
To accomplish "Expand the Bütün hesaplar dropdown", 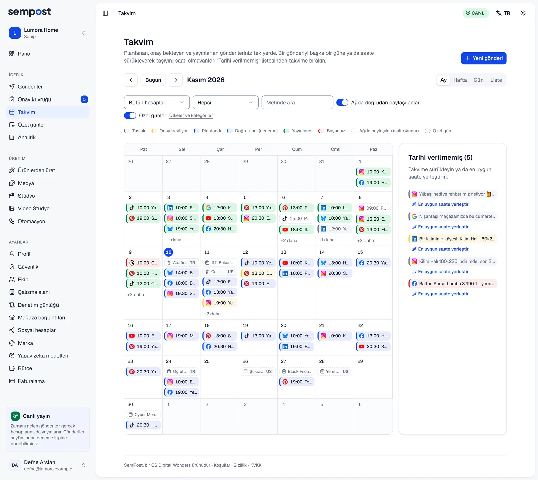I will point(157,103).
